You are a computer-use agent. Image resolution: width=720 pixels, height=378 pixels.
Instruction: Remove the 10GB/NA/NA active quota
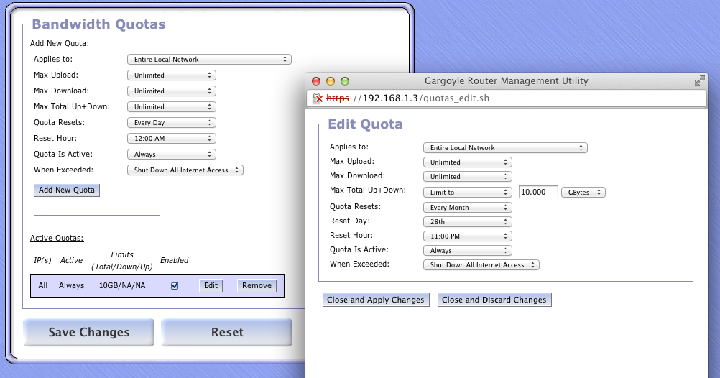pyautogui.click(x=257, y=286)
